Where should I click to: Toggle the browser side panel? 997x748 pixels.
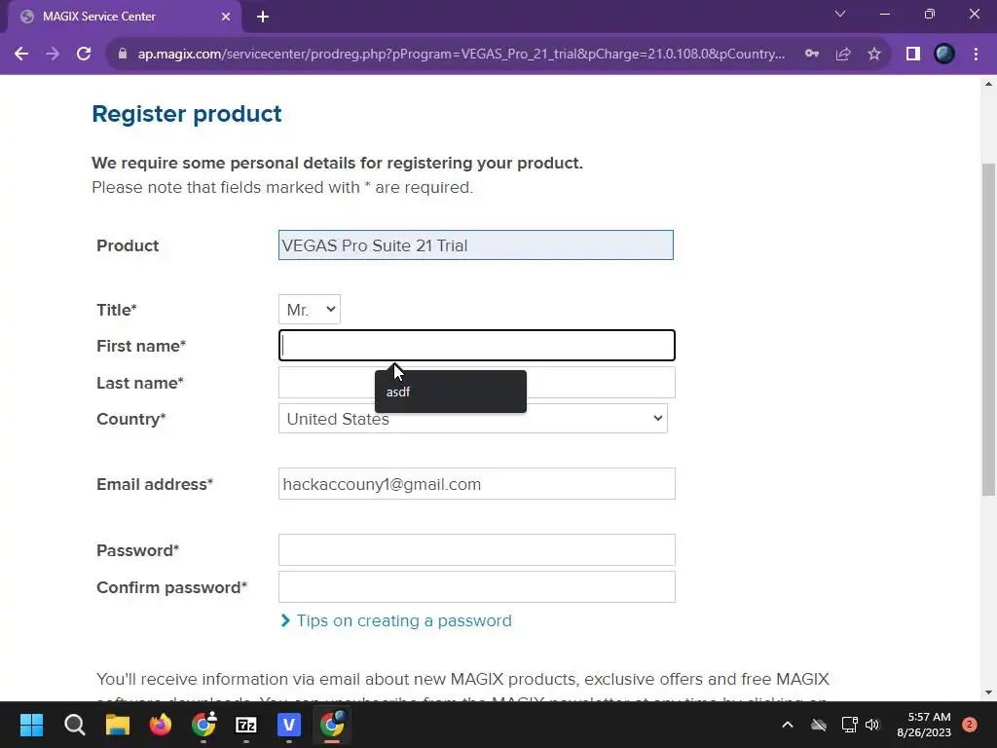(x=913, y=55)
